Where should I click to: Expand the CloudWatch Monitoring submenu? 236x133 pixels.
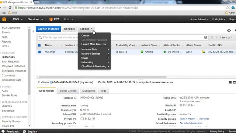pyautogui.click(x=95, y=66)
